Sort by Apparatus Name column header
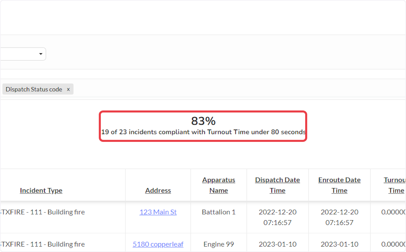Image resolution: width=406 pixels, height=252 pixels. point(219,185)
